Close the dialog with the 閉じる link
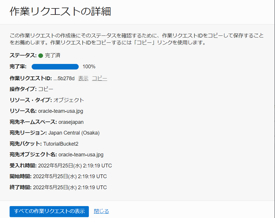This screenshot has height=218, width=275. (x=101, y=211)
